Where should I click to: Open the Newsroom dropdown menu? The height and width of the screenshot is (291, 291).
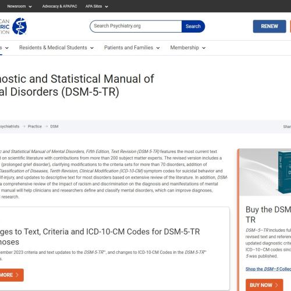pyautogui.click(x=19, y=6)
